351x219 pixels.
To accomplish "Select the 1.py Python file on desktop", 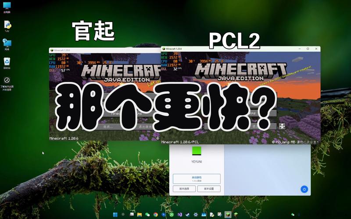I will [7, 26].
